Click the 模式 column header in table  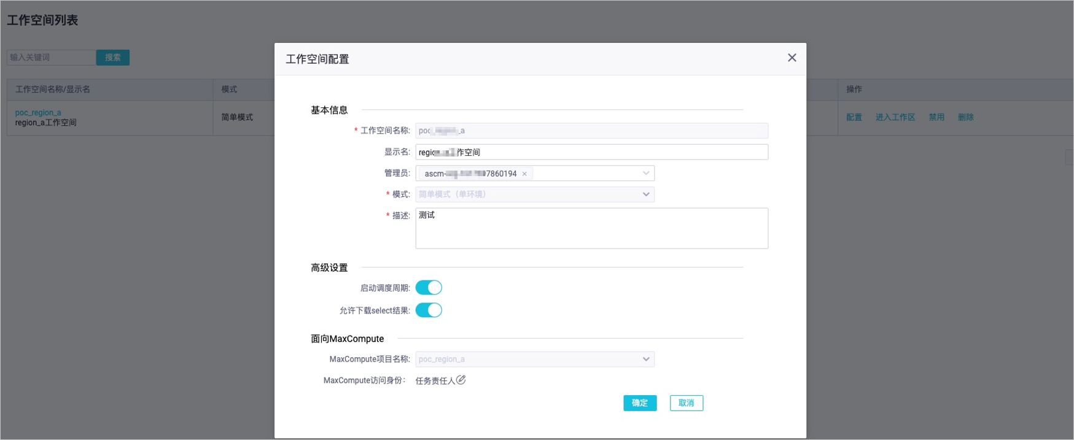point(229,90)
